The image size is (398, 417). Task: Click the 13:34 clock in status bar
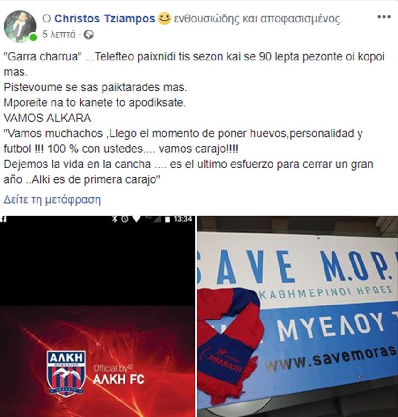(x=183, y=219)
